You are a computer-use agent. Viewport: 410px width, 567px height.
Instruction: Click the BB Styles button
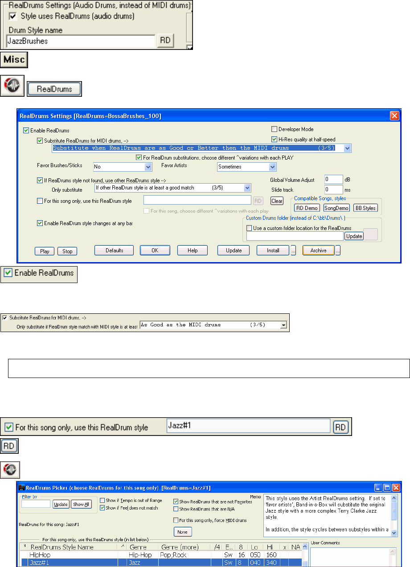[x=365, y=208]
